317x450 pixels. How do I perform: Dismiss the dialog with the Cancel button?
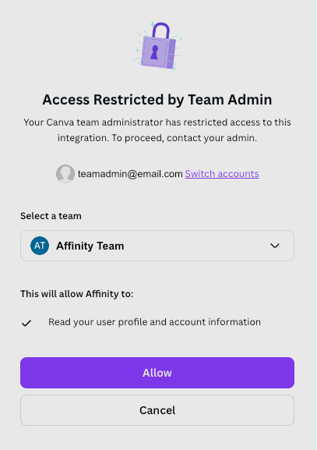pos(157,410)
